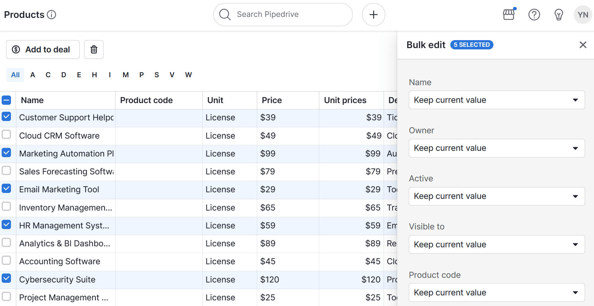Image resolution: width=594 pixels, height=306 pixels.
Task: Open Sales Forecasting Software product
Action: (x=66, y=171)
